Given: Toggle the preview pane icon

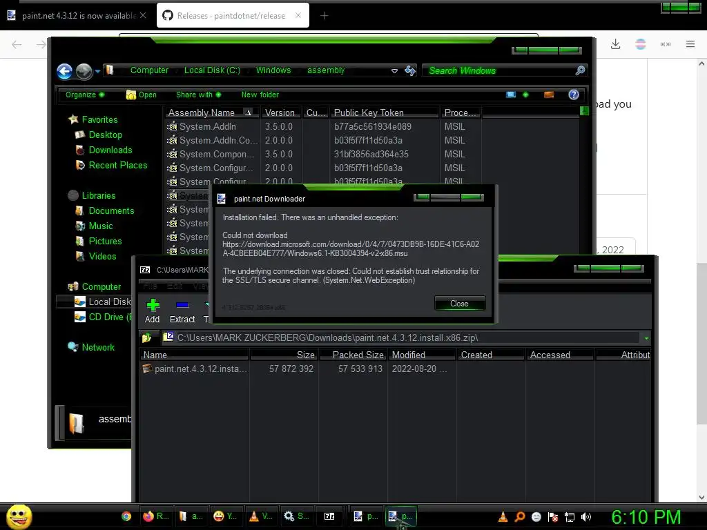Looking at the screenshot, I should pos(549,95).
